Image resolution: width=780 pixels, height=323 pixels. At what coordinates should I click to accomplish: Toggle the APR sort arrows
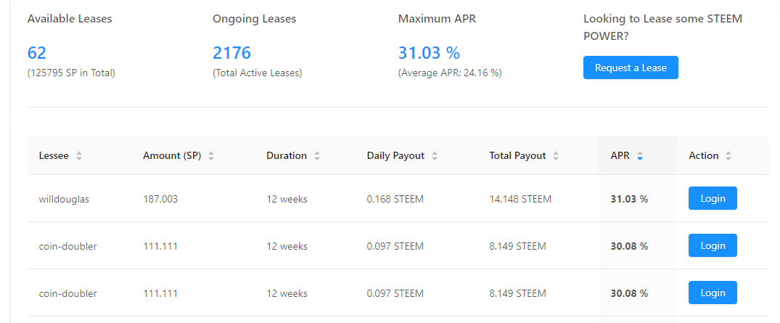point(640,156)
